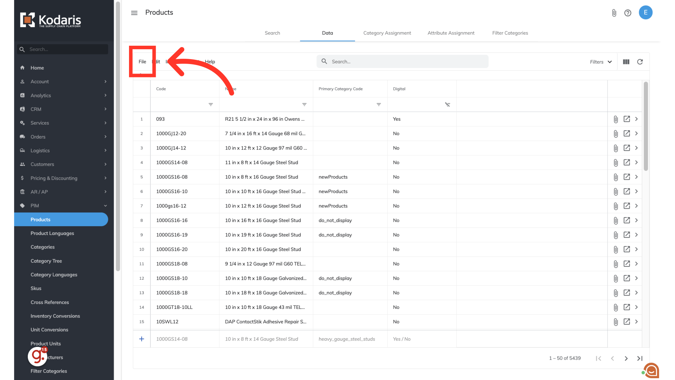Click the hamburger menu icon
Image resolution: width=675 pixels, height=380 pixels.
tap(134, 13)
